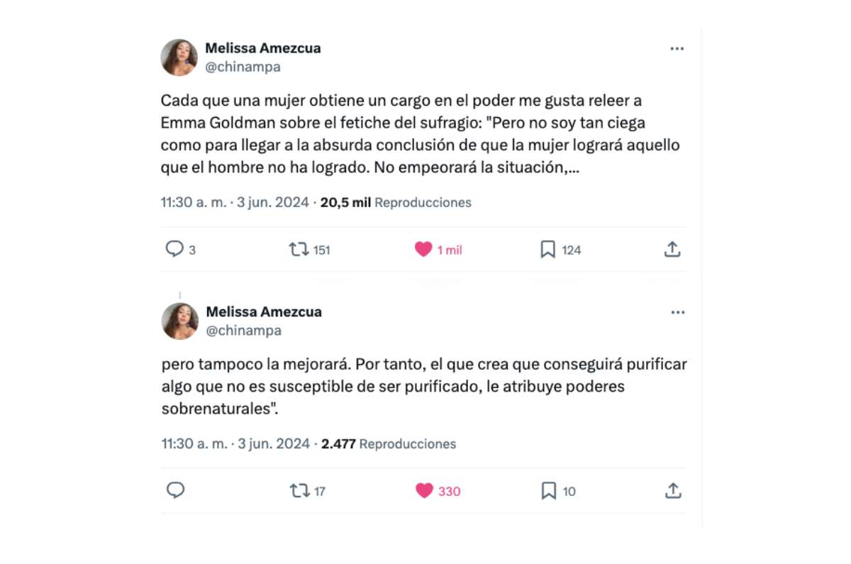Open the more options menu on first tweet
The width and height of the screenshot is (851, 564).
[x=677, y=49]
